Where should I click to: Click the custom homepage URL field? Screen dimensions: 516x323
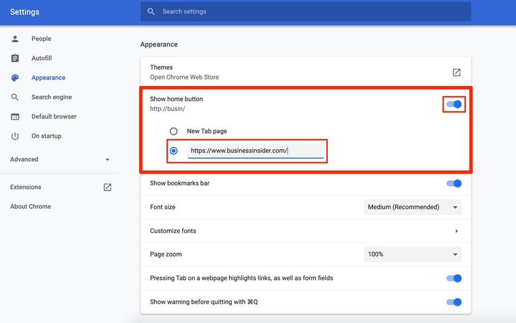click(255, 151)
